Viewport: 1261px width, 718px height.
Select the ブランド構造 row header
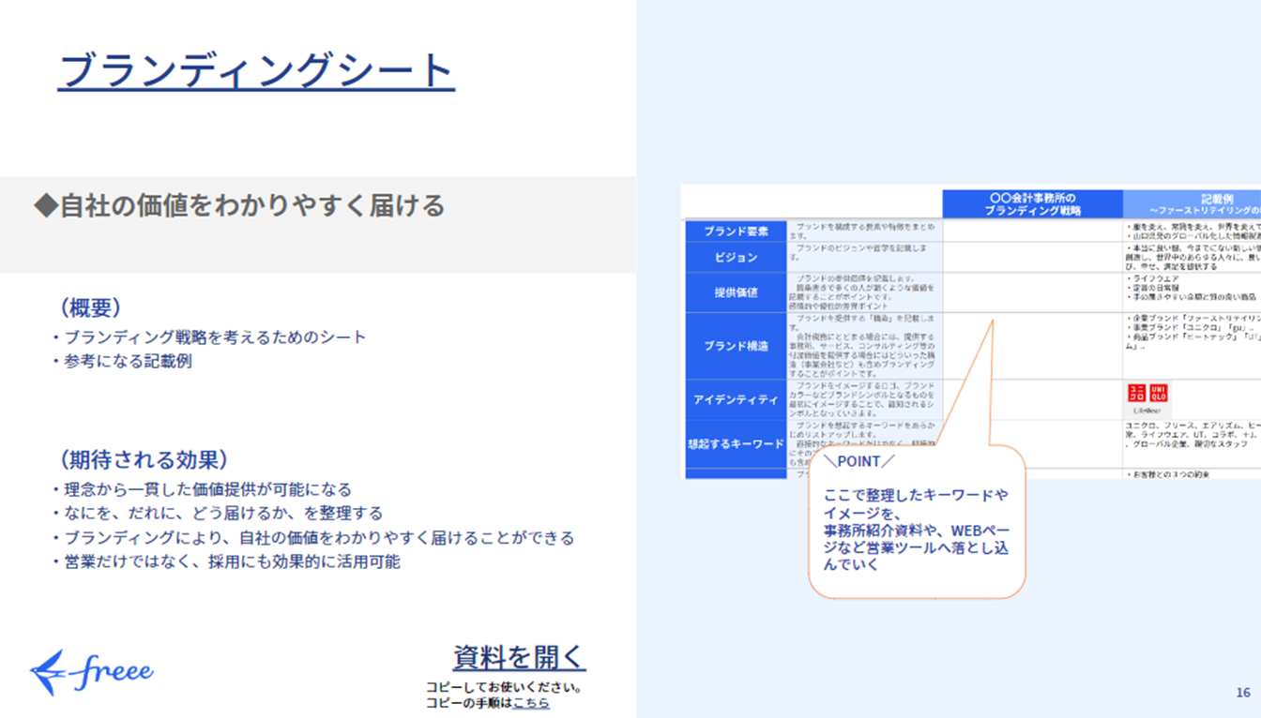point(736,346)
